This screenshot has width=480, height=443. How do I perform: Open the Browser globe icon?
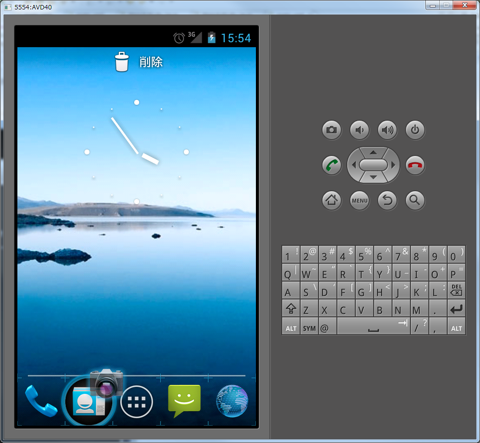(232, 401)
